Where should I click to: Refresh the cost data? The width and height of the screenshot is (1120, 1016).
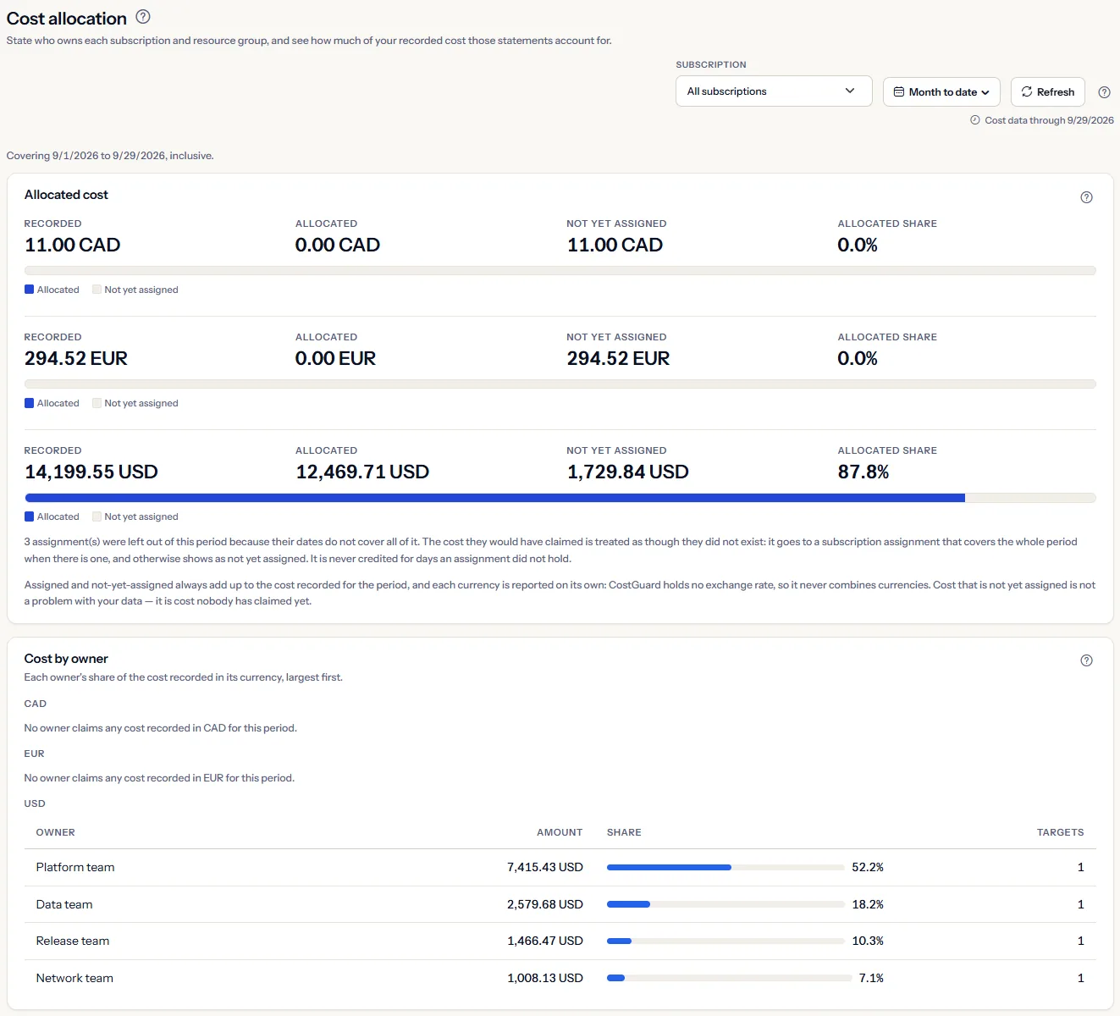point(1048,92)
